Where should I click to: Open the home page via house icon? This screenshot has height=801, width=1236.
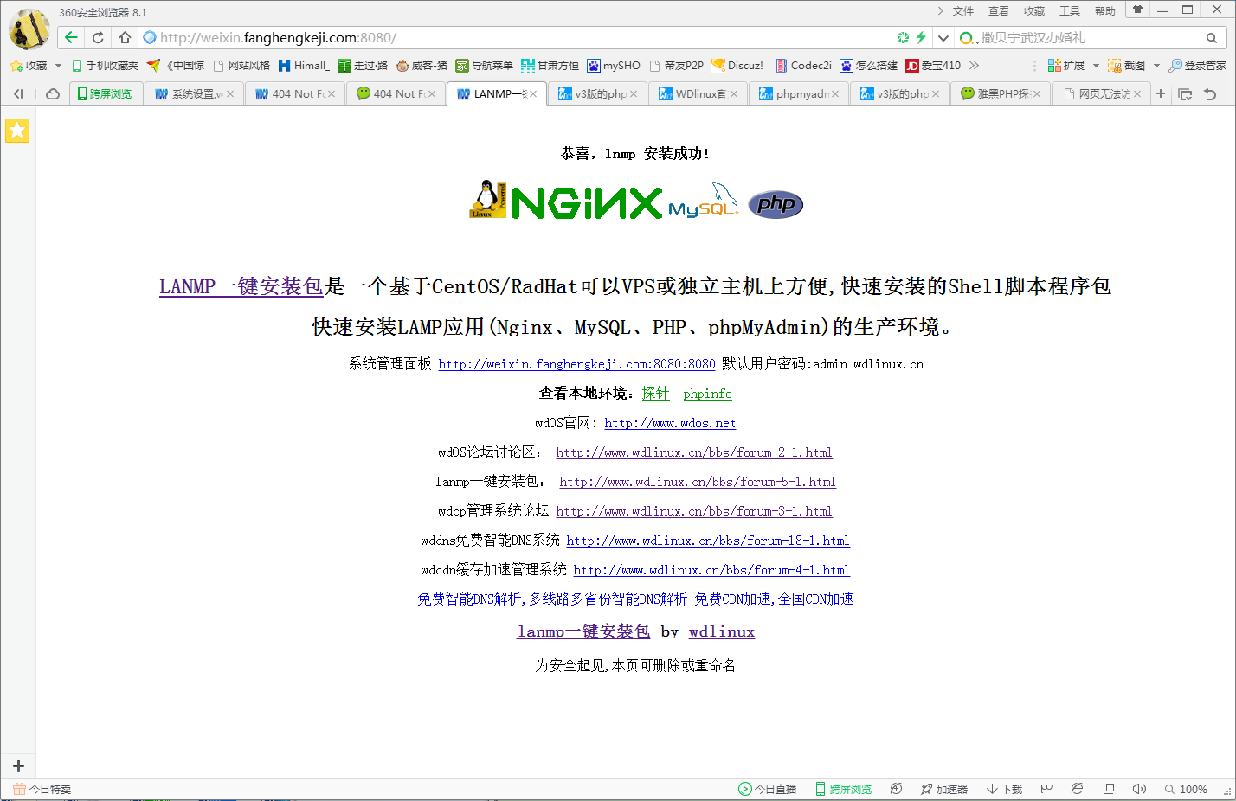click(x=125, y=37)
